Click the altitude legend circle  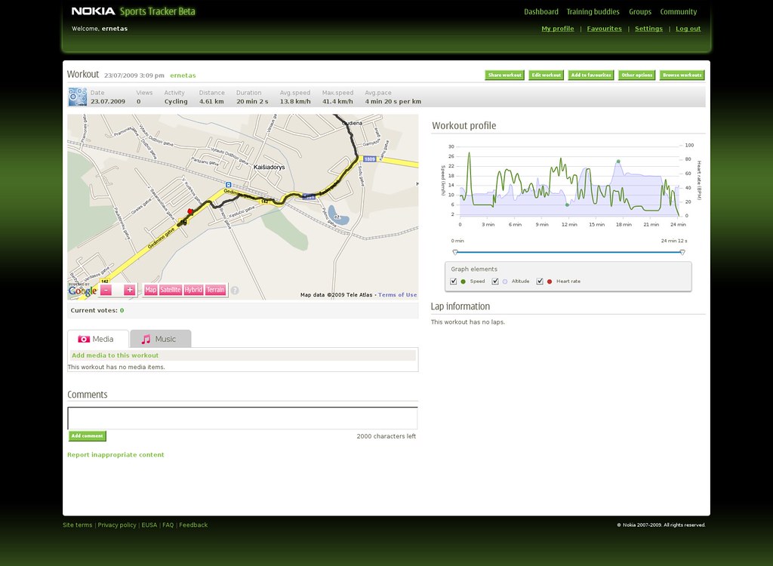pos(505,281)
